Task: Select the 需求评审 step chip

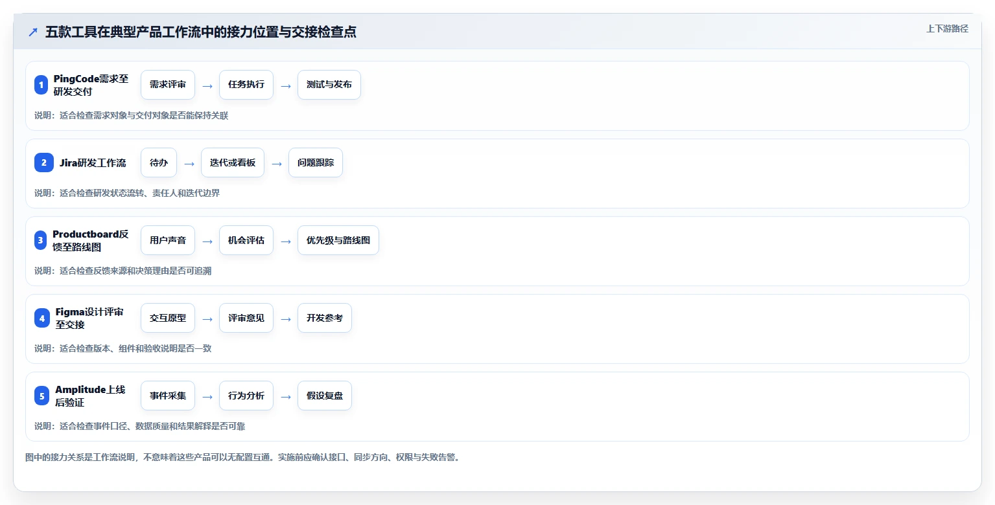Action: [x=168, y=85]
